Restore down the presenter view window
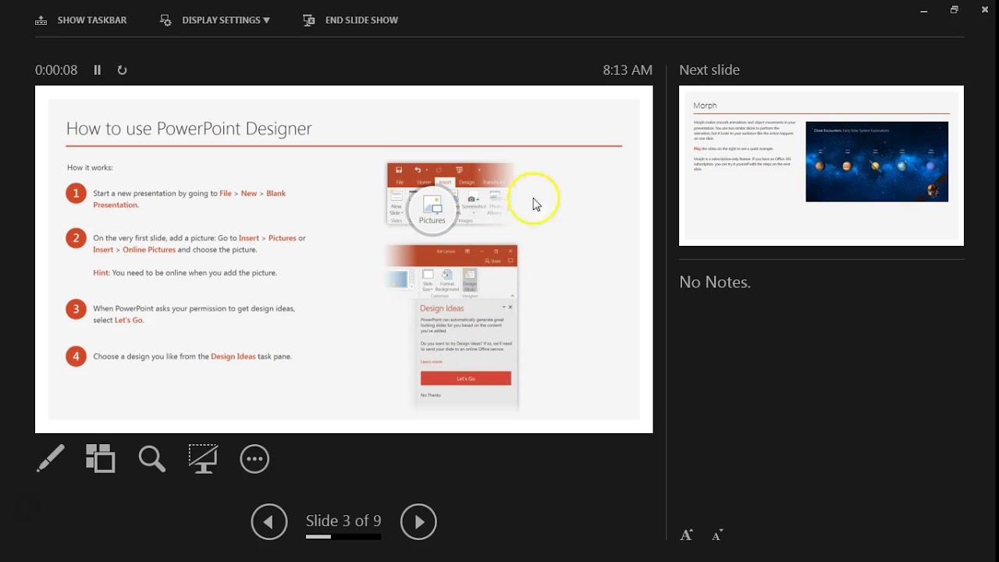The width and height of the screenshot is (999, 562). pyautogui.click(x=954, y=10)
